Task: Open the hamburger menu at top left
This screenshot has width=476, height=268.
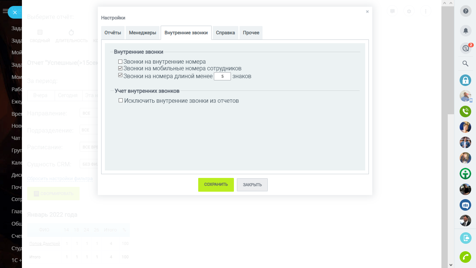Action: pyautogui.click(x=5, y=11)
